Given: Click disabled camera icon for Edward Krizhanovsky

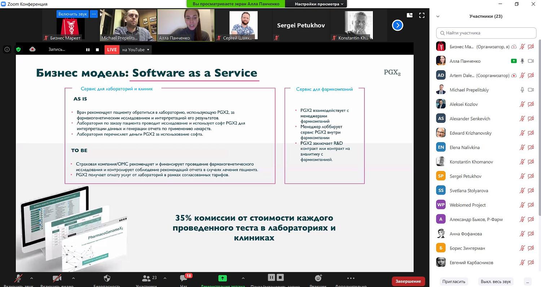Looking at the screenshot, I should [531, 133].
